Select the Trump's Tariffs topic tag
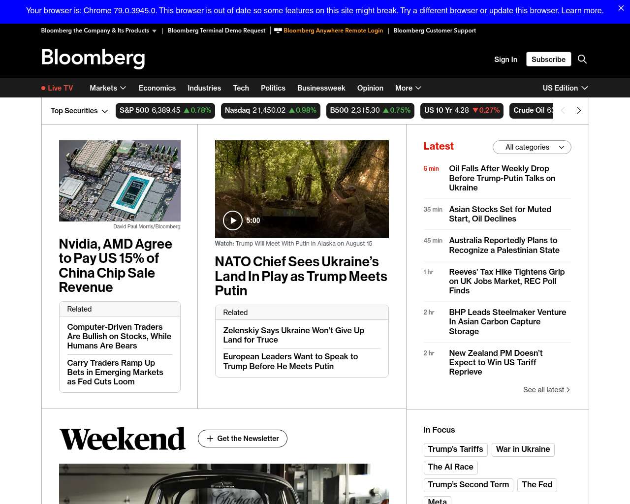The image size is (630, 504). (x=456, y=449)
